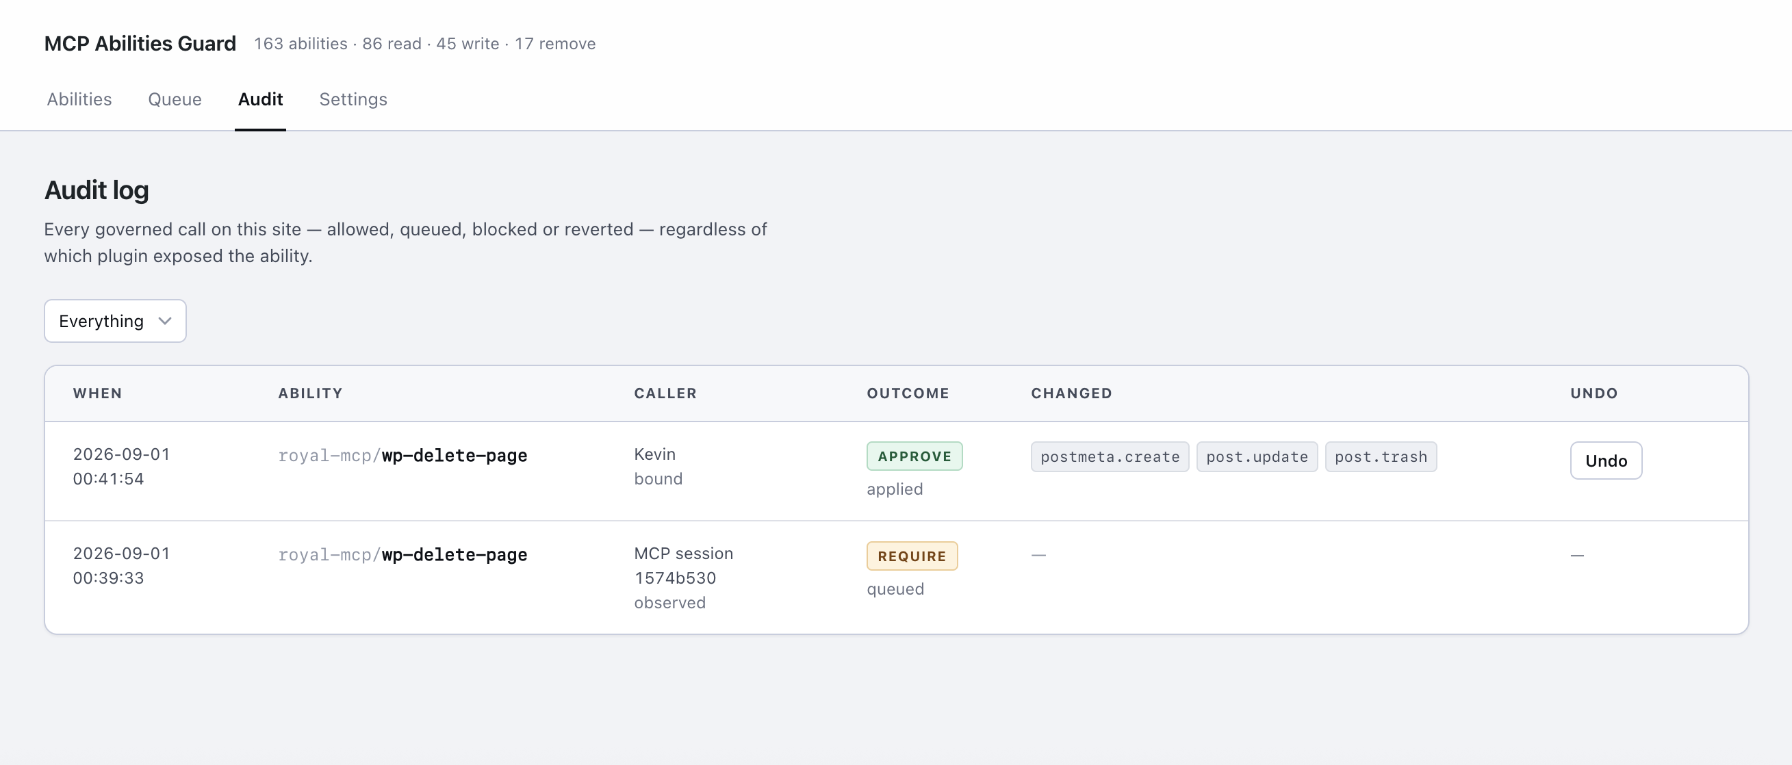This screenshot has width=1792, height=765.
Task: Click the caller name Kevin
Action: 654,454
